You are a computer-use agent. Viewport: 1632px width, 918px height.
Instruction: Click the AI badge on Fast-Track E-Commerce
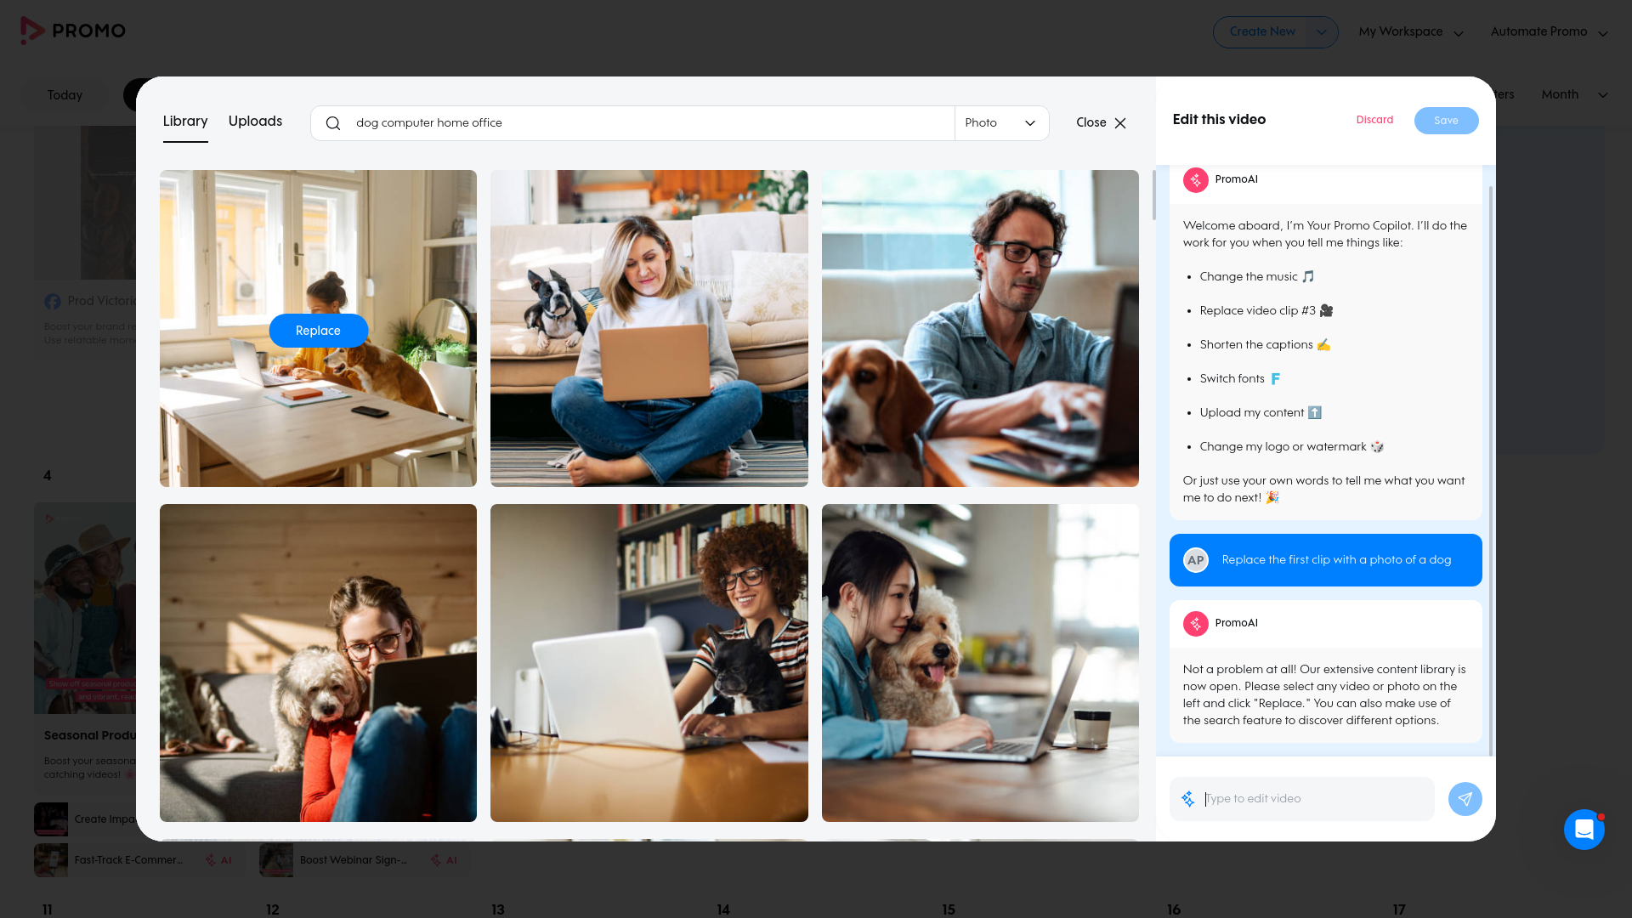pos(218,860)
